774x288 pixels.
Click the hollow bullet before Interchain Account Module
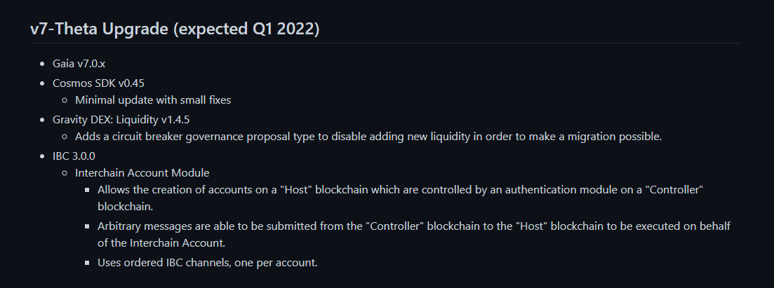click(65, 173)
